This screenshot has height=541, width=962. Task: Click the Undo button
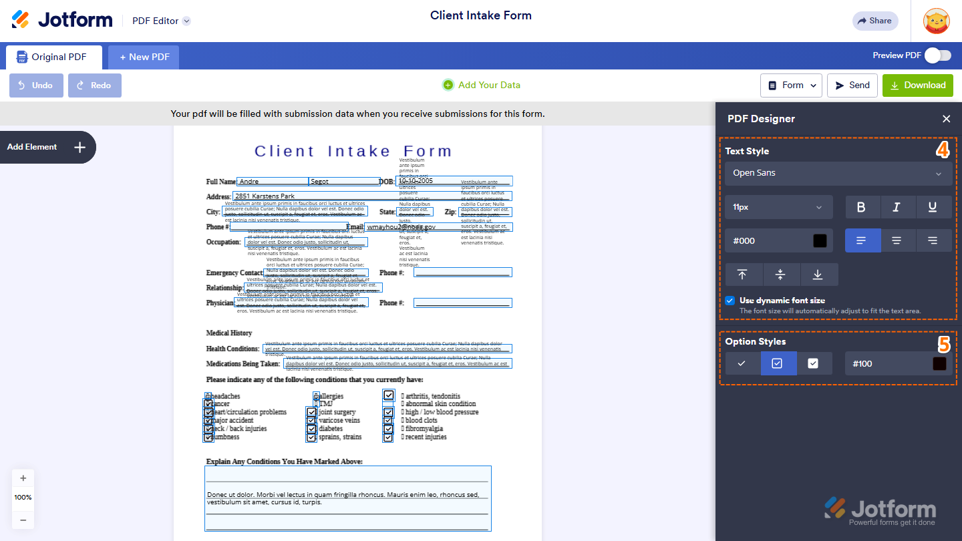point(36,85)
